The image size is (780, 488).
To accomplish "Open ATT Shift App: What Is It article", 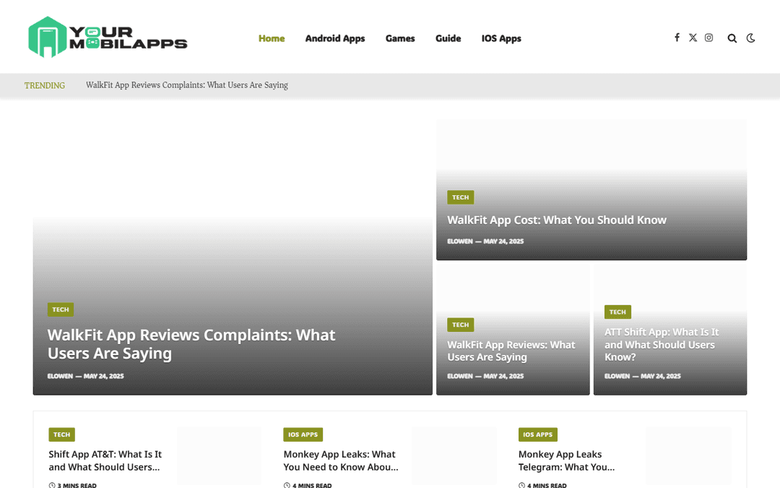I will point(662,345).
